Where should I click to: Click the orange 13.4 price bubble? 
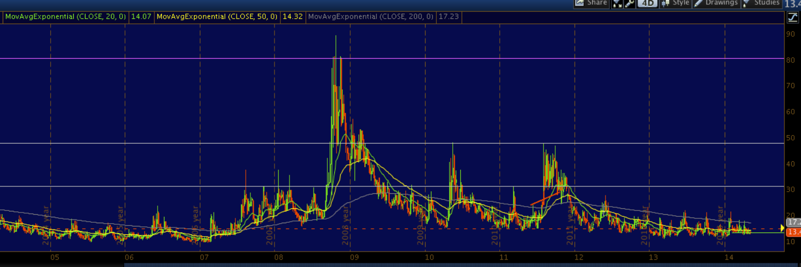[x=792, y=232]
